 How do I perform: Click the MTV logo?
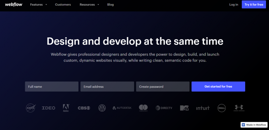click(x=184, y=108)
